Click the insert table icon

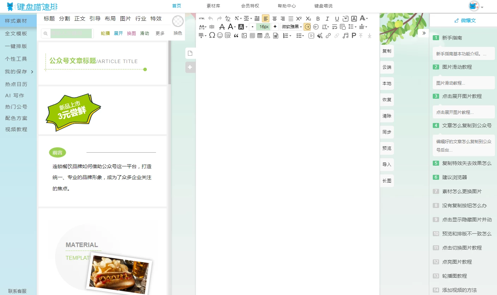click(260, 35)
